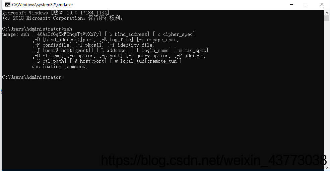Click the [-W host:port] option text
This screenshot has width=330, height=171.
88,61
